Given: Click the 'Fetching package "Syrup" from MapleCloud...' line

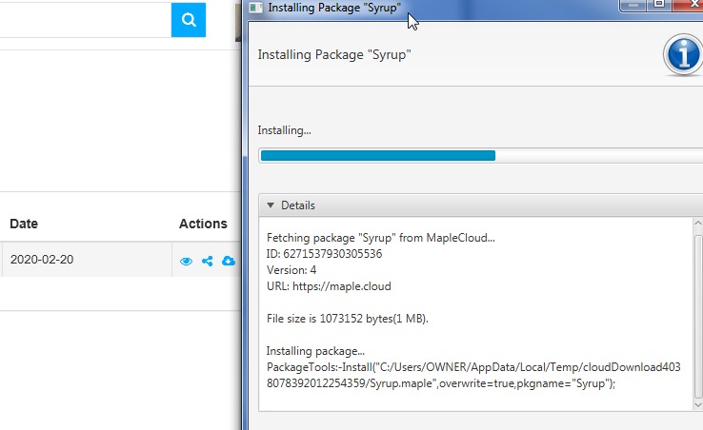Looking at the screenshot, I should point(381,238).
